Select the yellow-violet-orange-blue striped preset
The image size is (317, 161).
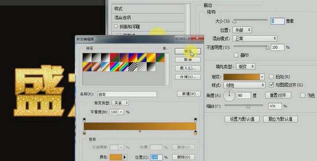click(87, 67)
